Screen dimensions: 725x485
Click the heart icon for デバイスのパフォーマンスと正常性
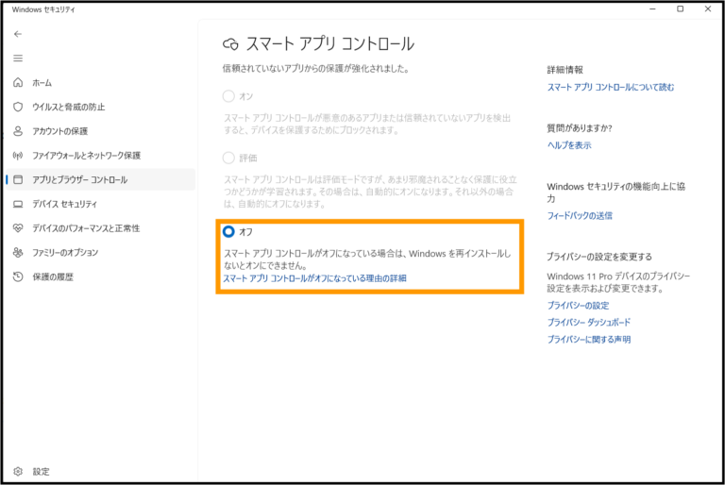18,228
